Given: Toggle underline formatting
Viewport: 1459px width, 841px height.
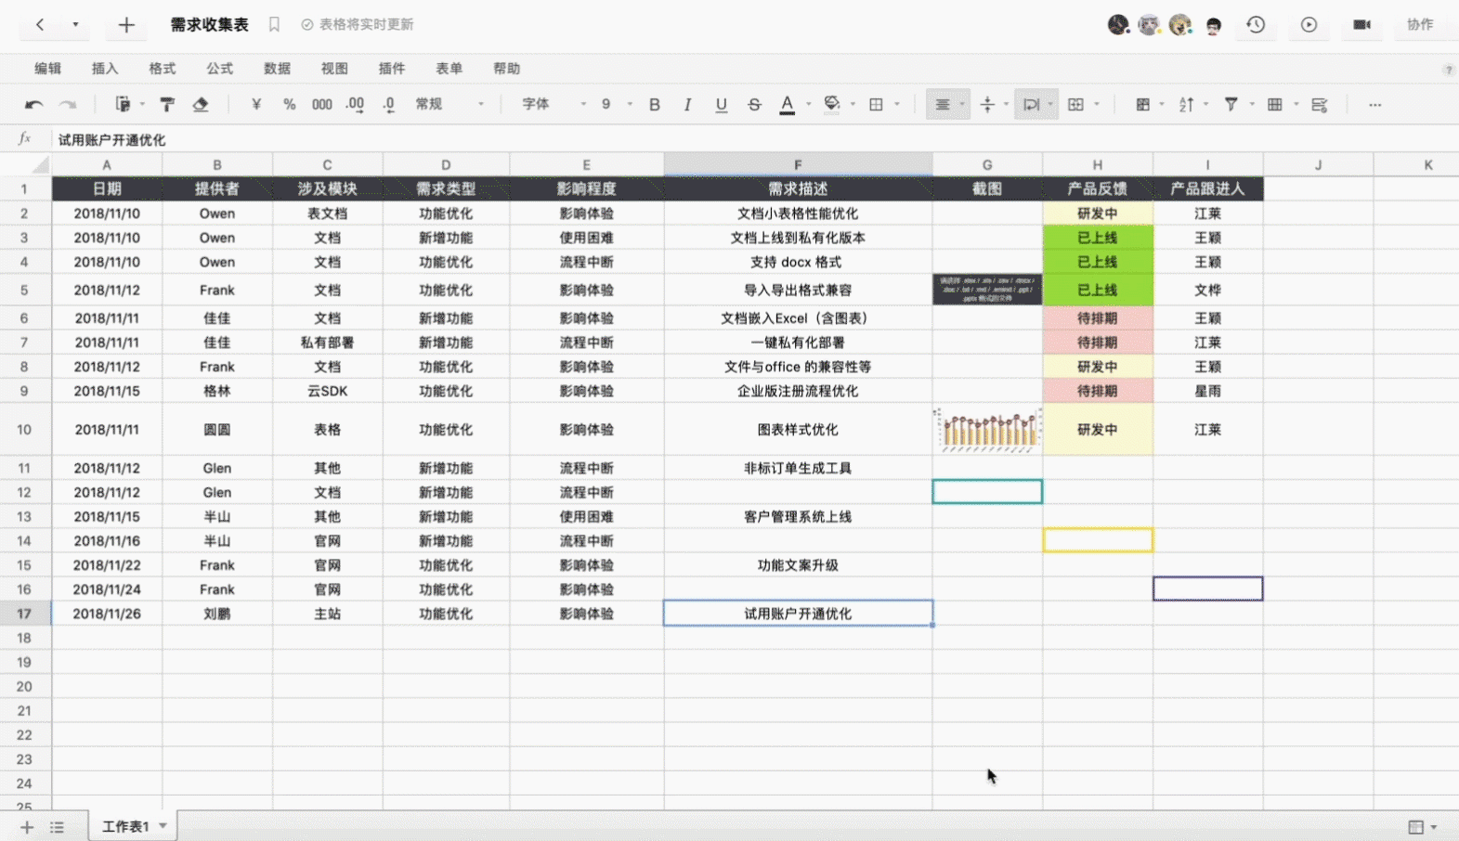Looking at the screenshot, I should 721,105.
